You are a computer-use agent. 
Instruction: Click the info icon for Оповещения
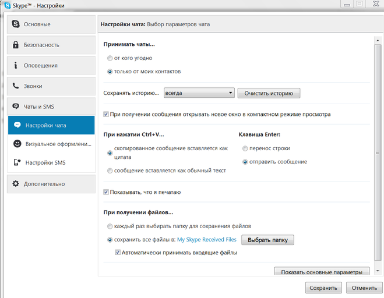pyautogui.click(x=16, y=65)
